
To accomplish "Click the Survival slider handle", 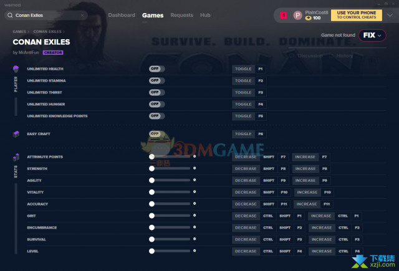I will click(152, 239).
